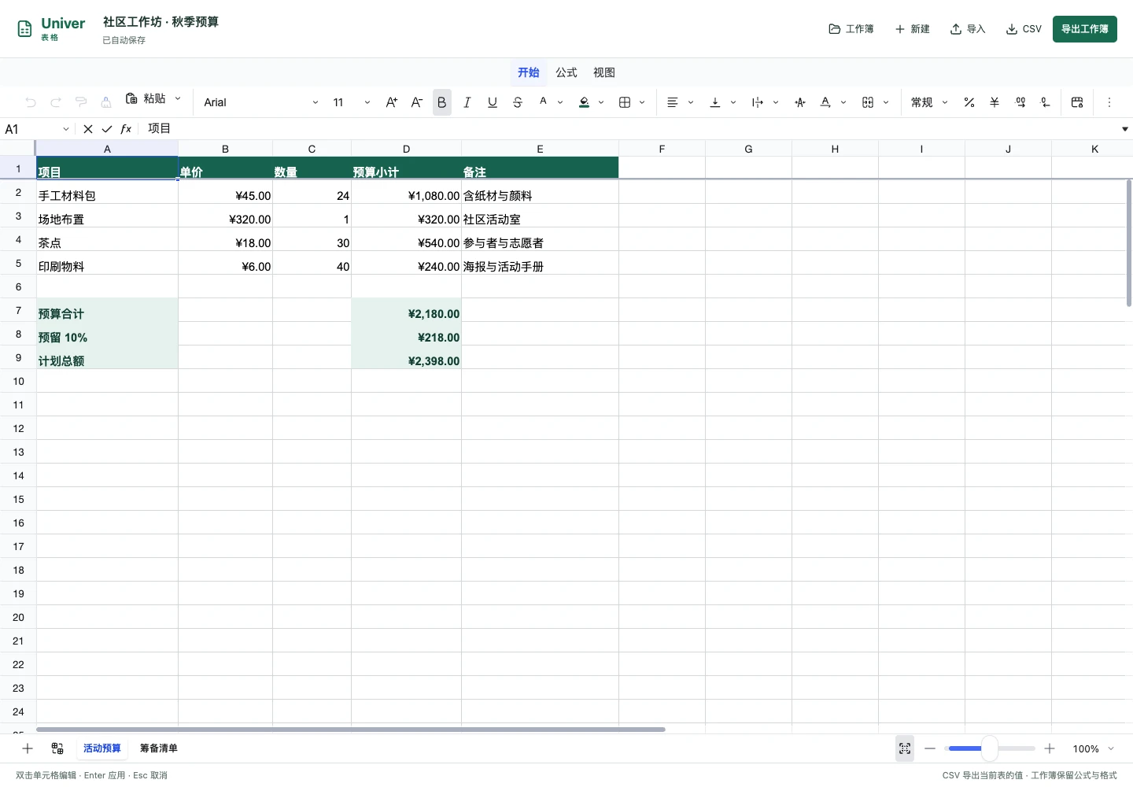Open the Arial font family dropdown

tap(261, 102)
